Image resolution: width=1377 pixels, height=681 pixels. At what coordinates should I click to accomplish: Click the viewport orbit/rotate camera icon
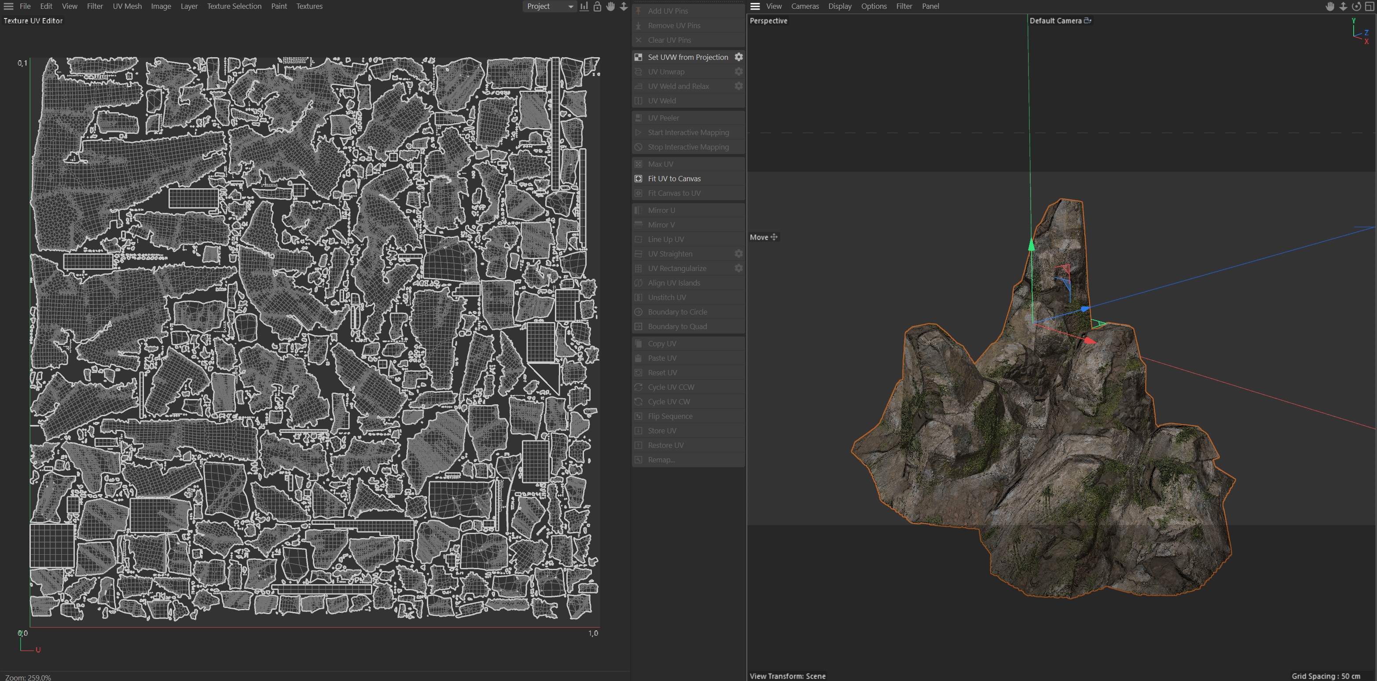click(x=1356, y=7)
